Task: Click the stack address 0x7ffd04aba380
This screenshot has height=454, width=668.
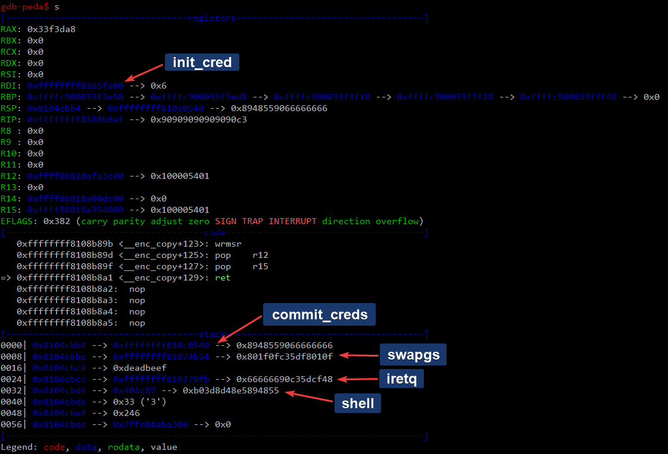Action: point(152,424)
